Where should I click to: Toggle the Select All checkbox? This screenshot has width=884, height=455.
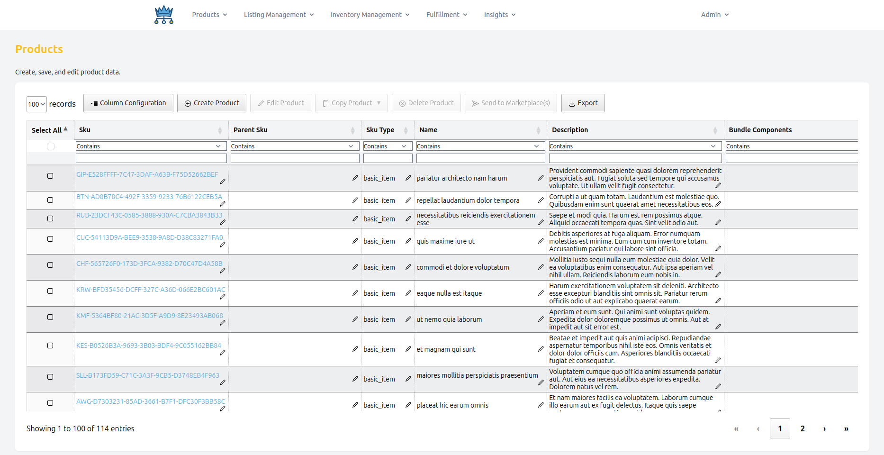(x=51, y=146)
